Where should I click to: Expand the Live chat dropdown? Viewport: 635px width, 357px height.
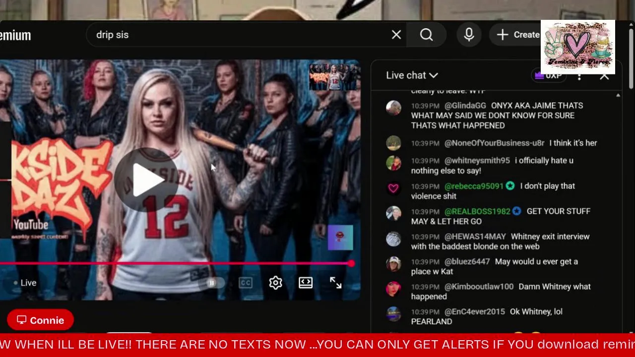[x=412, y=75]
